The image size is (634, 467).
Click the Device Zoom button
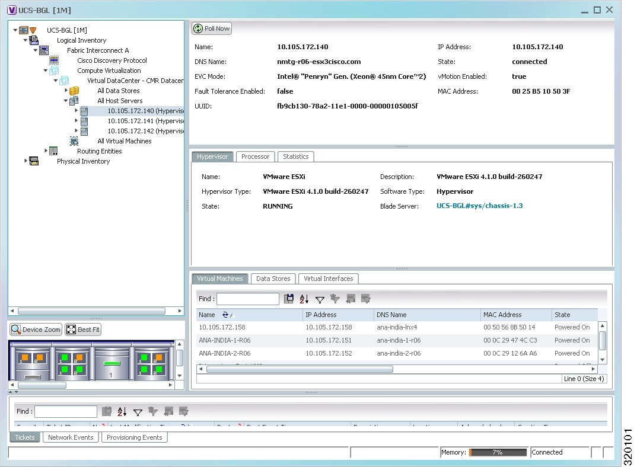point(36,330)
